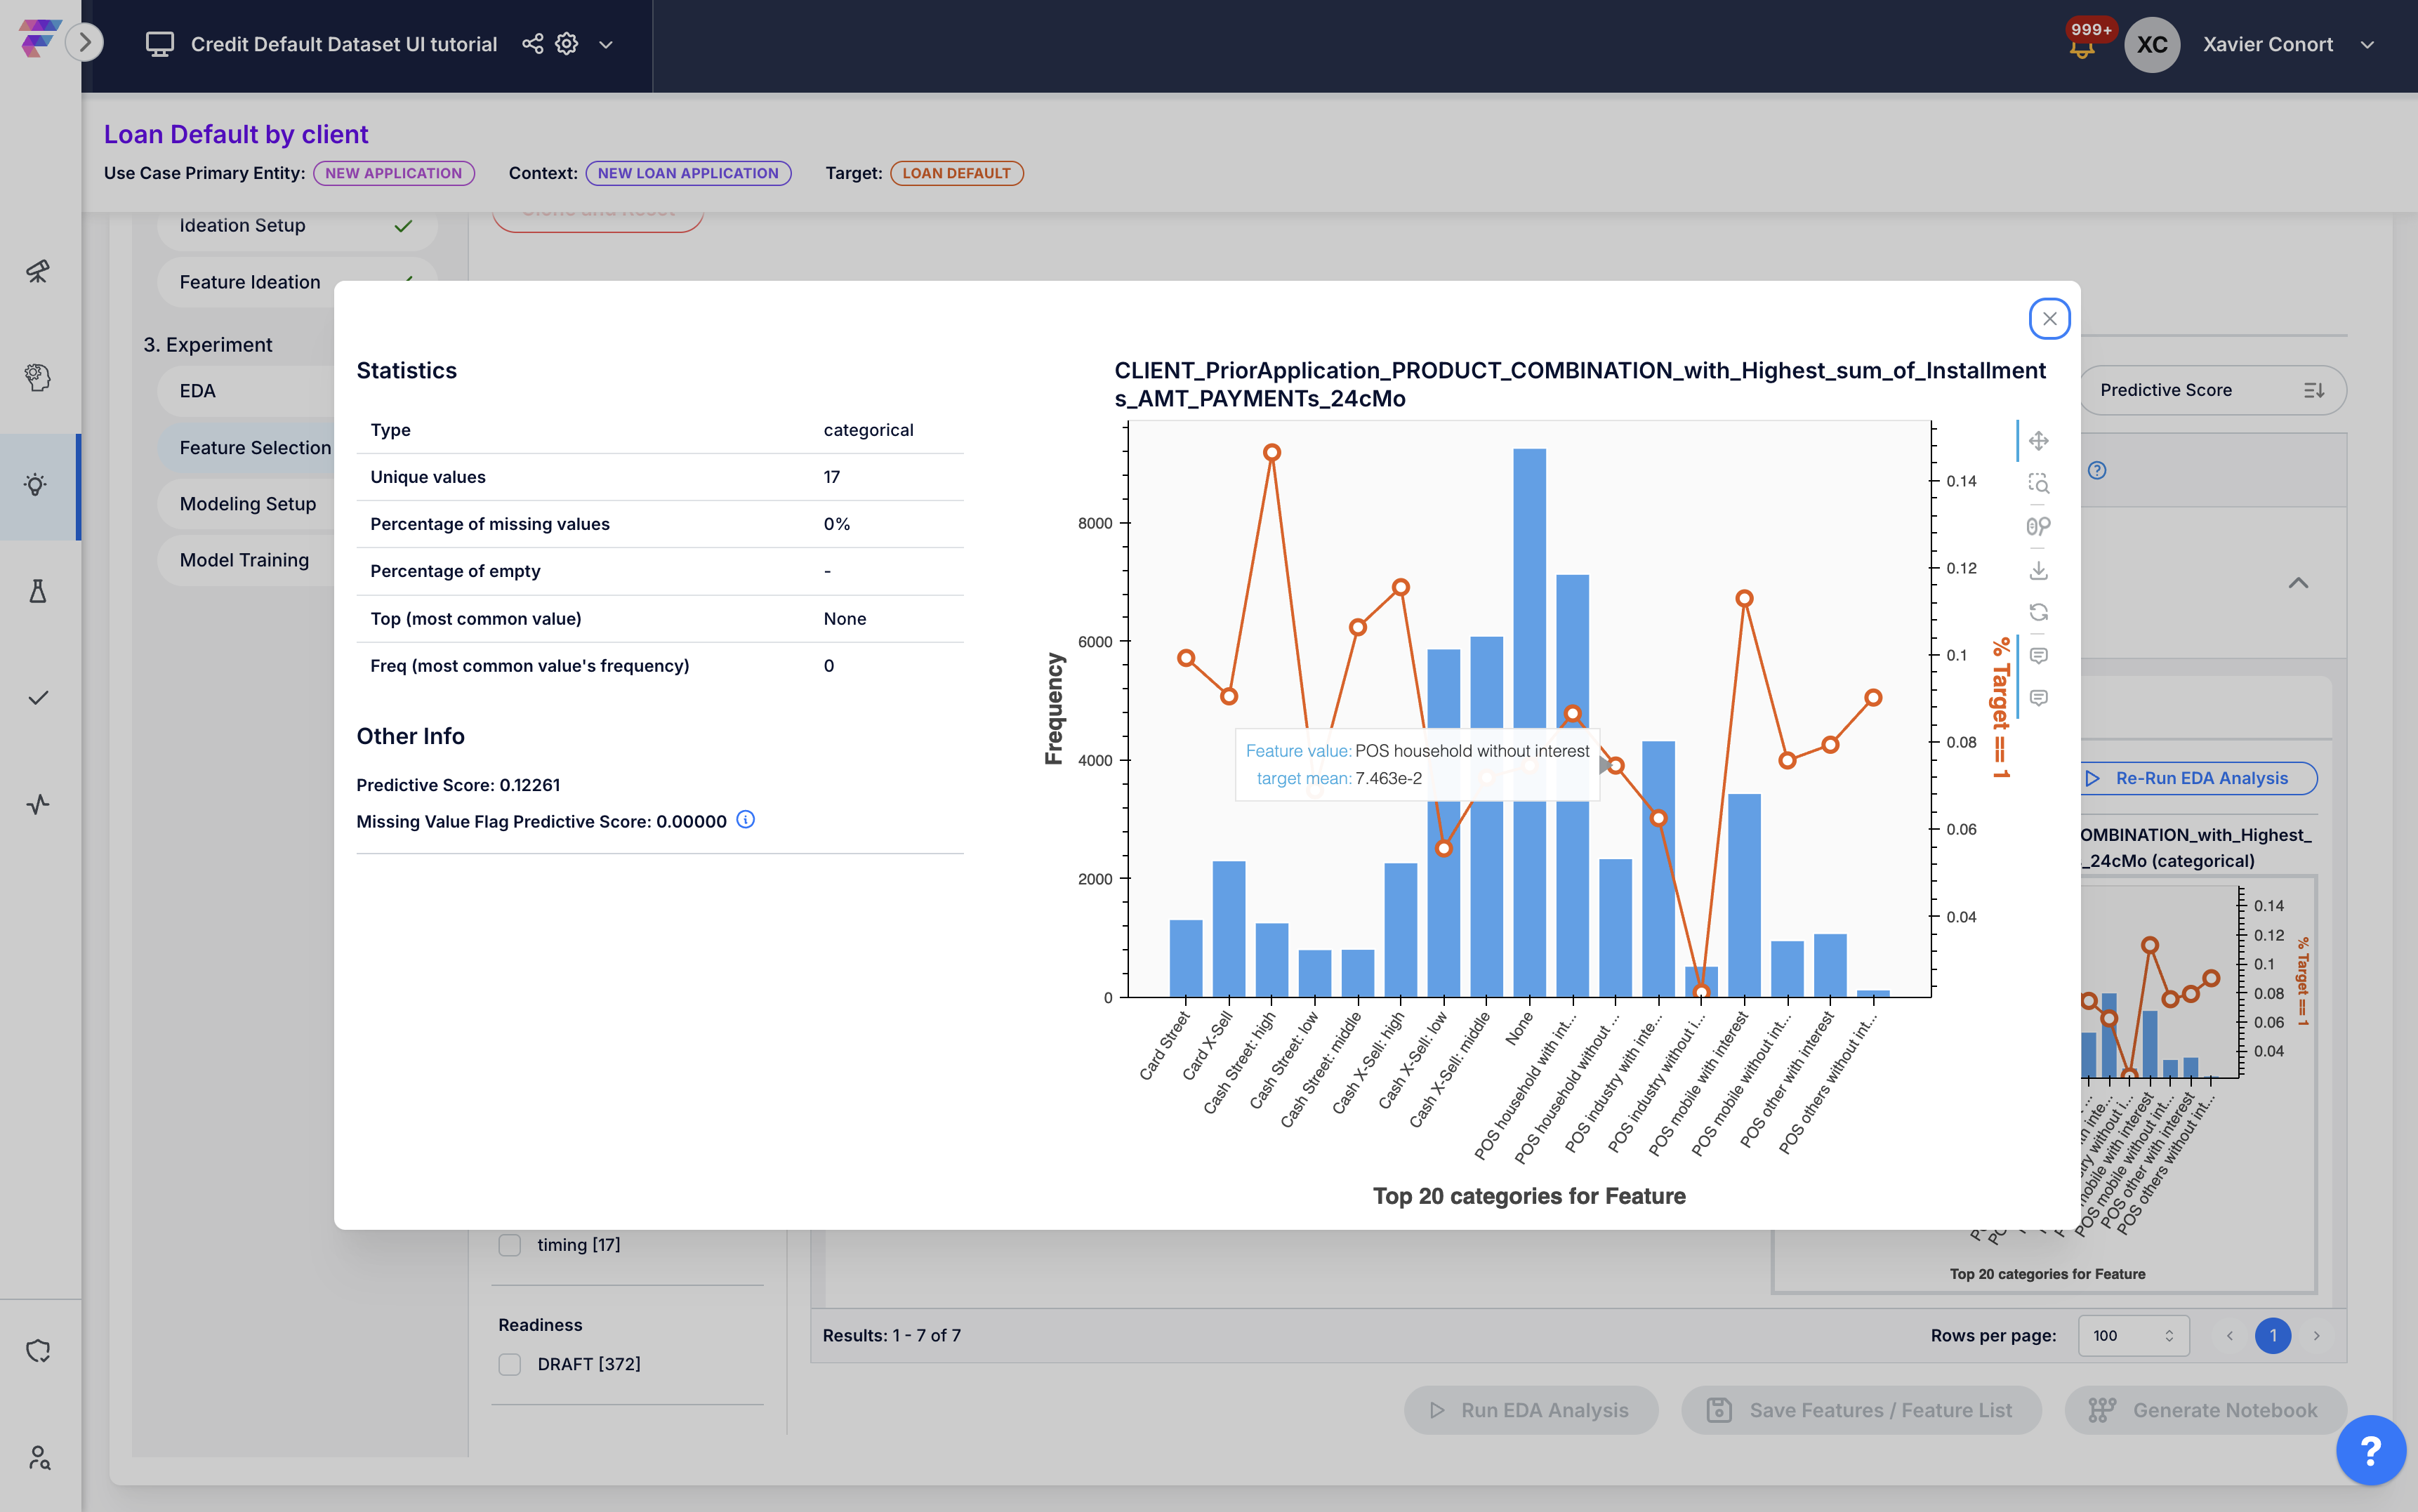Select the pan tool in chart toolbar
2418x1512 pixels.
pos(2038,441)
